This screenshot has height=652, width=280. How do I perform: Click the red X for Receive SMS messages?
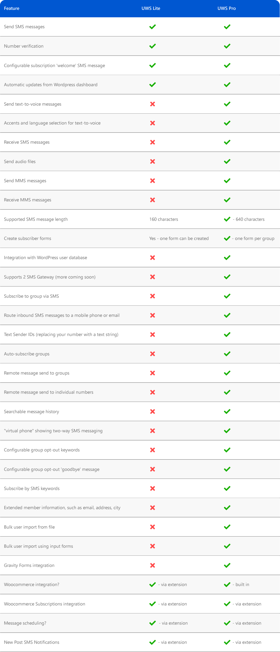[x=152, y=142]
